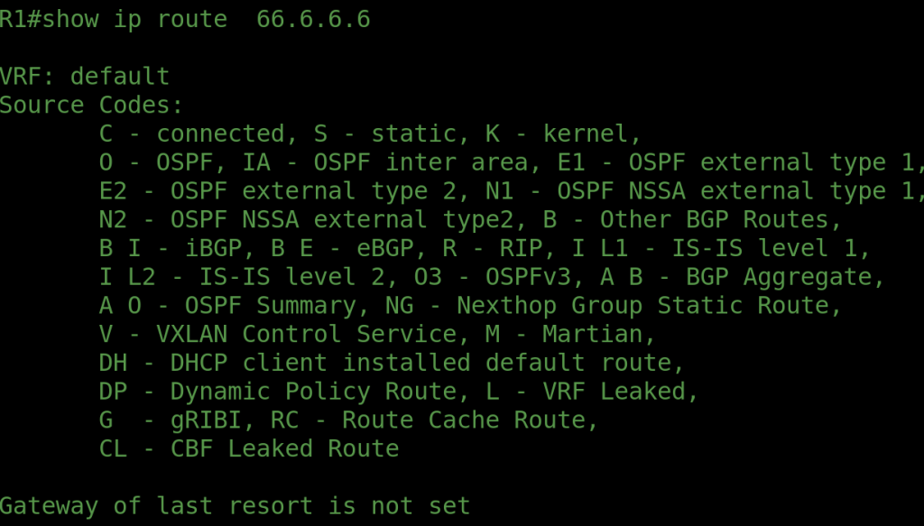This screenshot has width=924, height=526.
Task: Click the R1# command prompt
Action: click(20, 19)
